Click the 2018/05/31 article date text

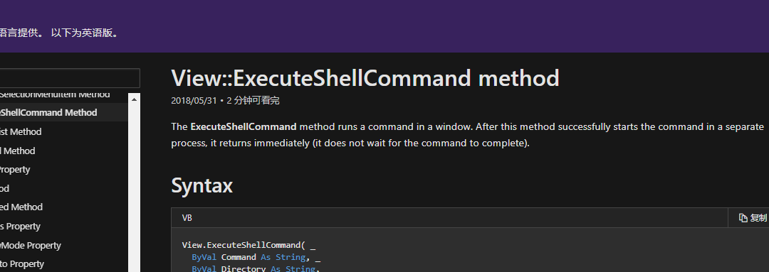[194, 101]
